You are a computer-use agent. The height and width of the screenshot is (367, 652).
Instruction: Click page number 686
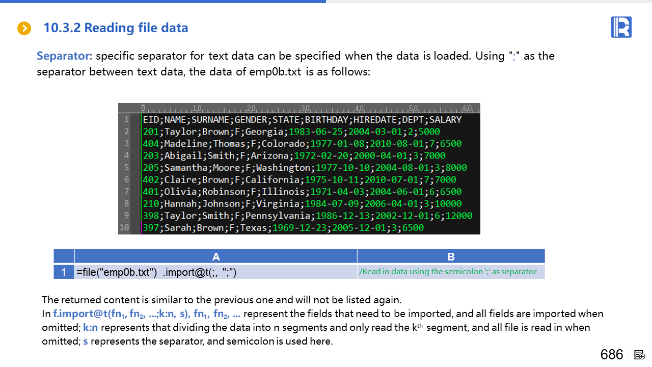[x=611, y=355]
